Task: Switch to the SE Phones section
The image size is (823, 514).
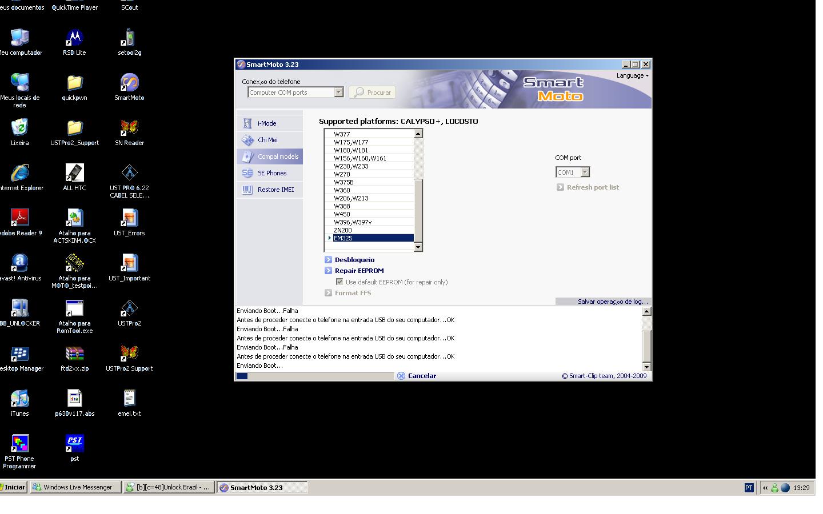Action: click(x=269, y=173)
